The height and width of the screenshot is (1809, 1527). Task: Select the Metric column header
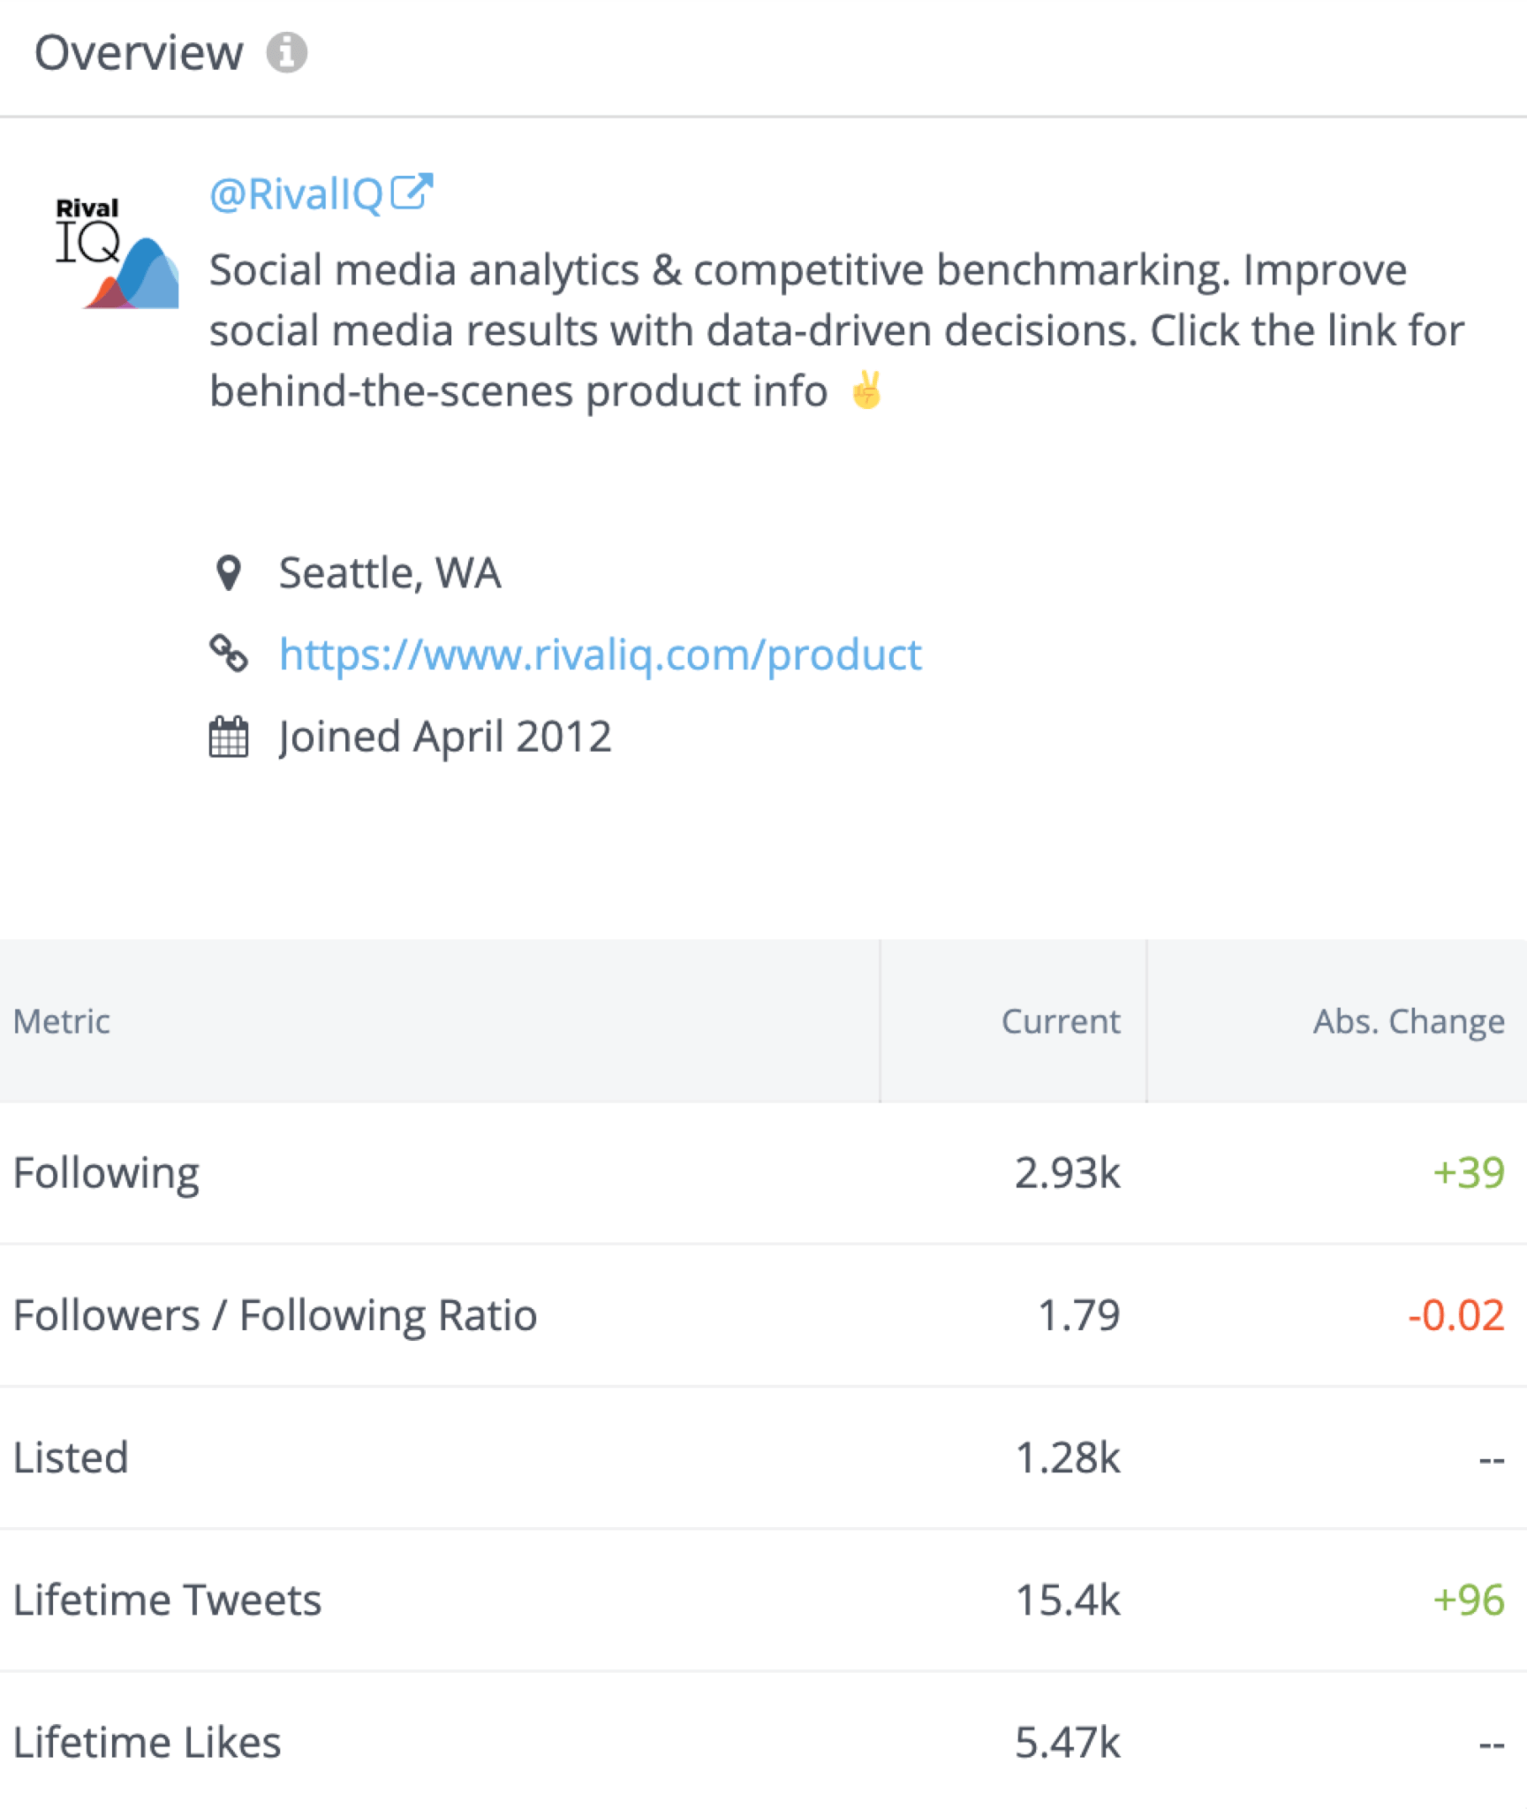pyautogui.click(x=61, y=1022)
